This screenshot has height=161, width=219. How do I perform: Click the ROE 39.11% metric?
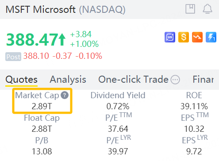[x=194, y=101]
